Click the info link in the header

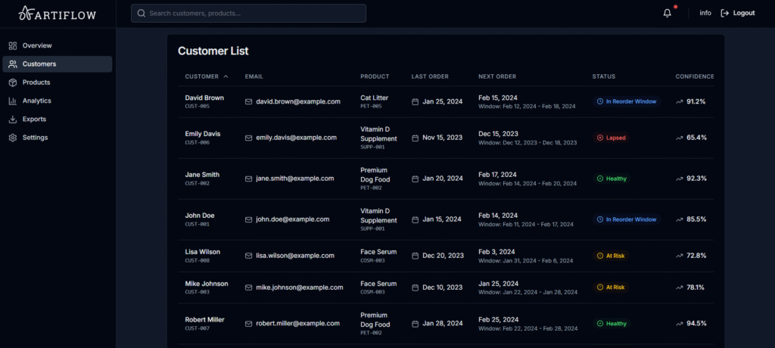pos(705,13)
